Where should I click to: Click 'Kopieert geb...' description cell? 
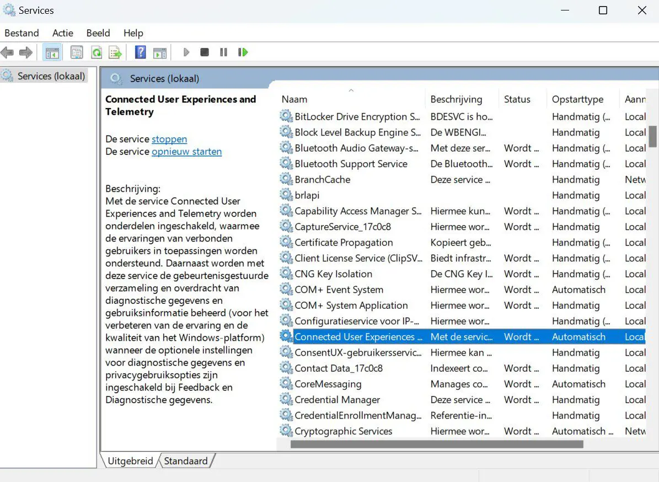[x=460, y=243]
